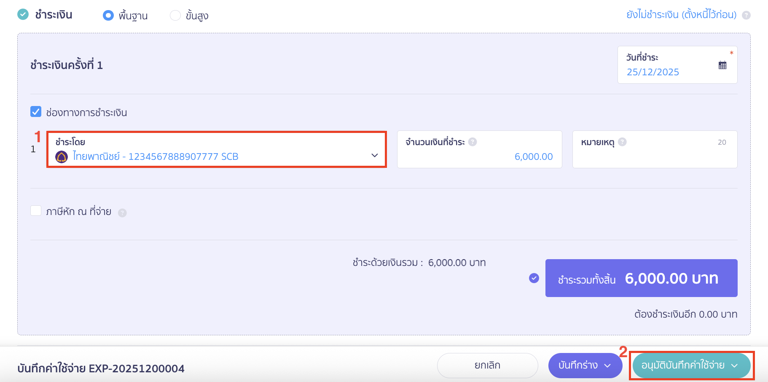The width and height of the screenshot is (768, 382).
Task: Enable the ภาษีหัก ณ ที่จ่าย checkbox
Action: pos(36,211)
